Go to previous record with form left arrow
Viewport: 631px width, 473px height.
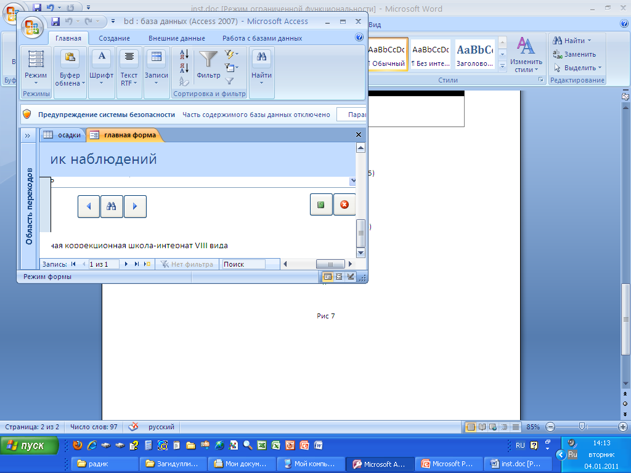tap(89, 206)
